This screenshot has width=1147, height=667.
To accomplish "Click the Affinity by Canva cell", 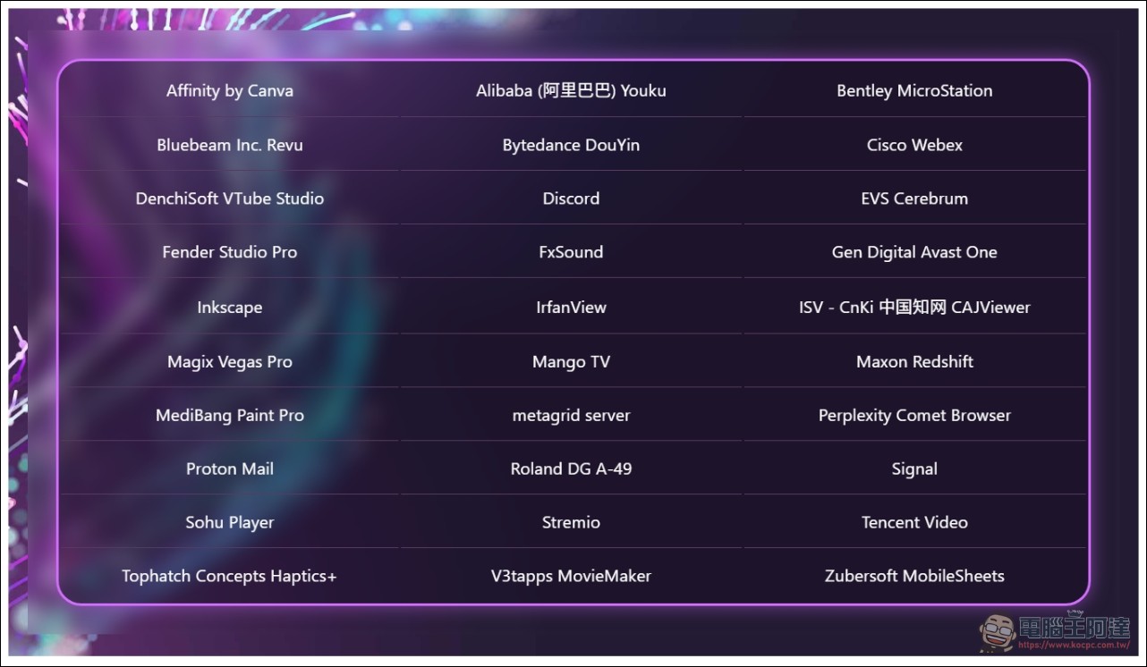I will pos(230,90).
